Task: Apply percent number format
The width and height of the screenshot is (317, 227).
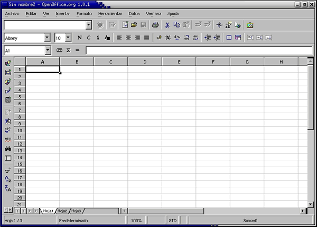Action: click(167, 38)
